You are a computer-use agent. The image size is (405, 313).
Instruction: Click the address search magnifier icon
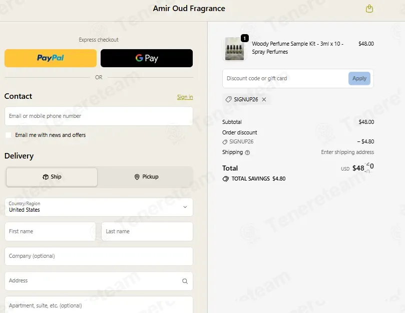[185, 281]
